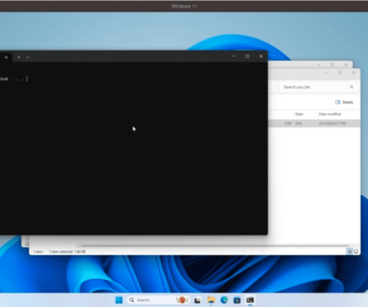Click the taskbar Search box
This screenshot has width=368, height=307.
[158, 300]
